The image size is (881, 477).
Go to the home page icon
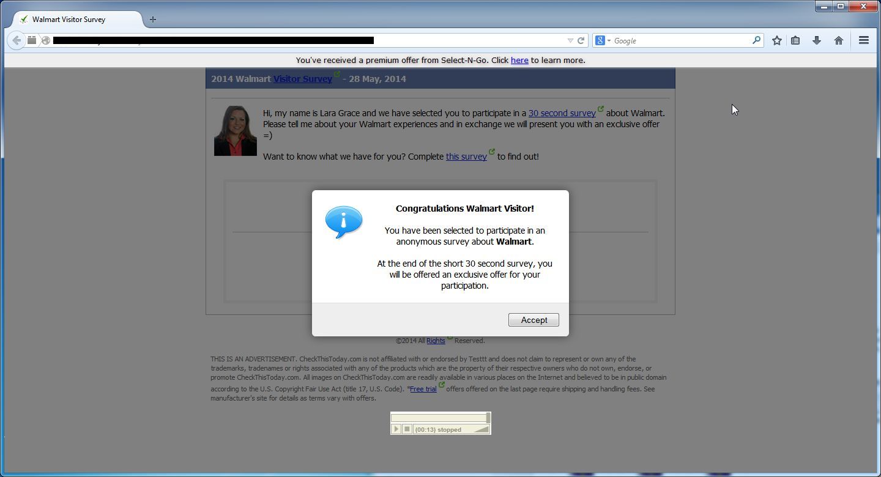pyautogui.click(x=838, y=40)
